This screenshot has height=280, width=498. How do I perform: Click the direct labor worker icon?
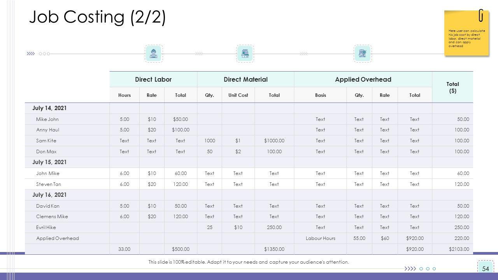click(153, 54)
